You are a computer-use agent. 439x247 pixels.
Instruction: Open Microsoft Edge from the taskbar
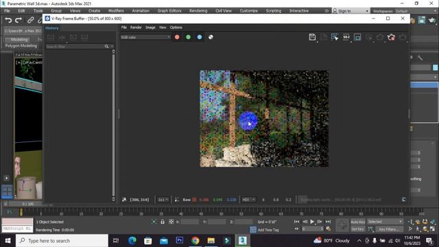(x=132, y=240)
